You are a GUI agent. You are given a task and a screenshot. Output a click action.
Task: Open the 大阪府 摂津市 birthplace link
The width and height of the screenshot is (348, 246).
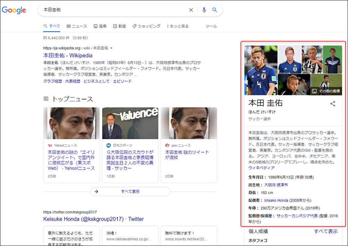point(276,185)
